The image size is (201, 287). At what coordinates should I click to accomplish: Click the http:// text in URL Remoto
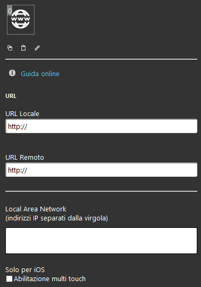pyautogui.click(x=18, y=170)
